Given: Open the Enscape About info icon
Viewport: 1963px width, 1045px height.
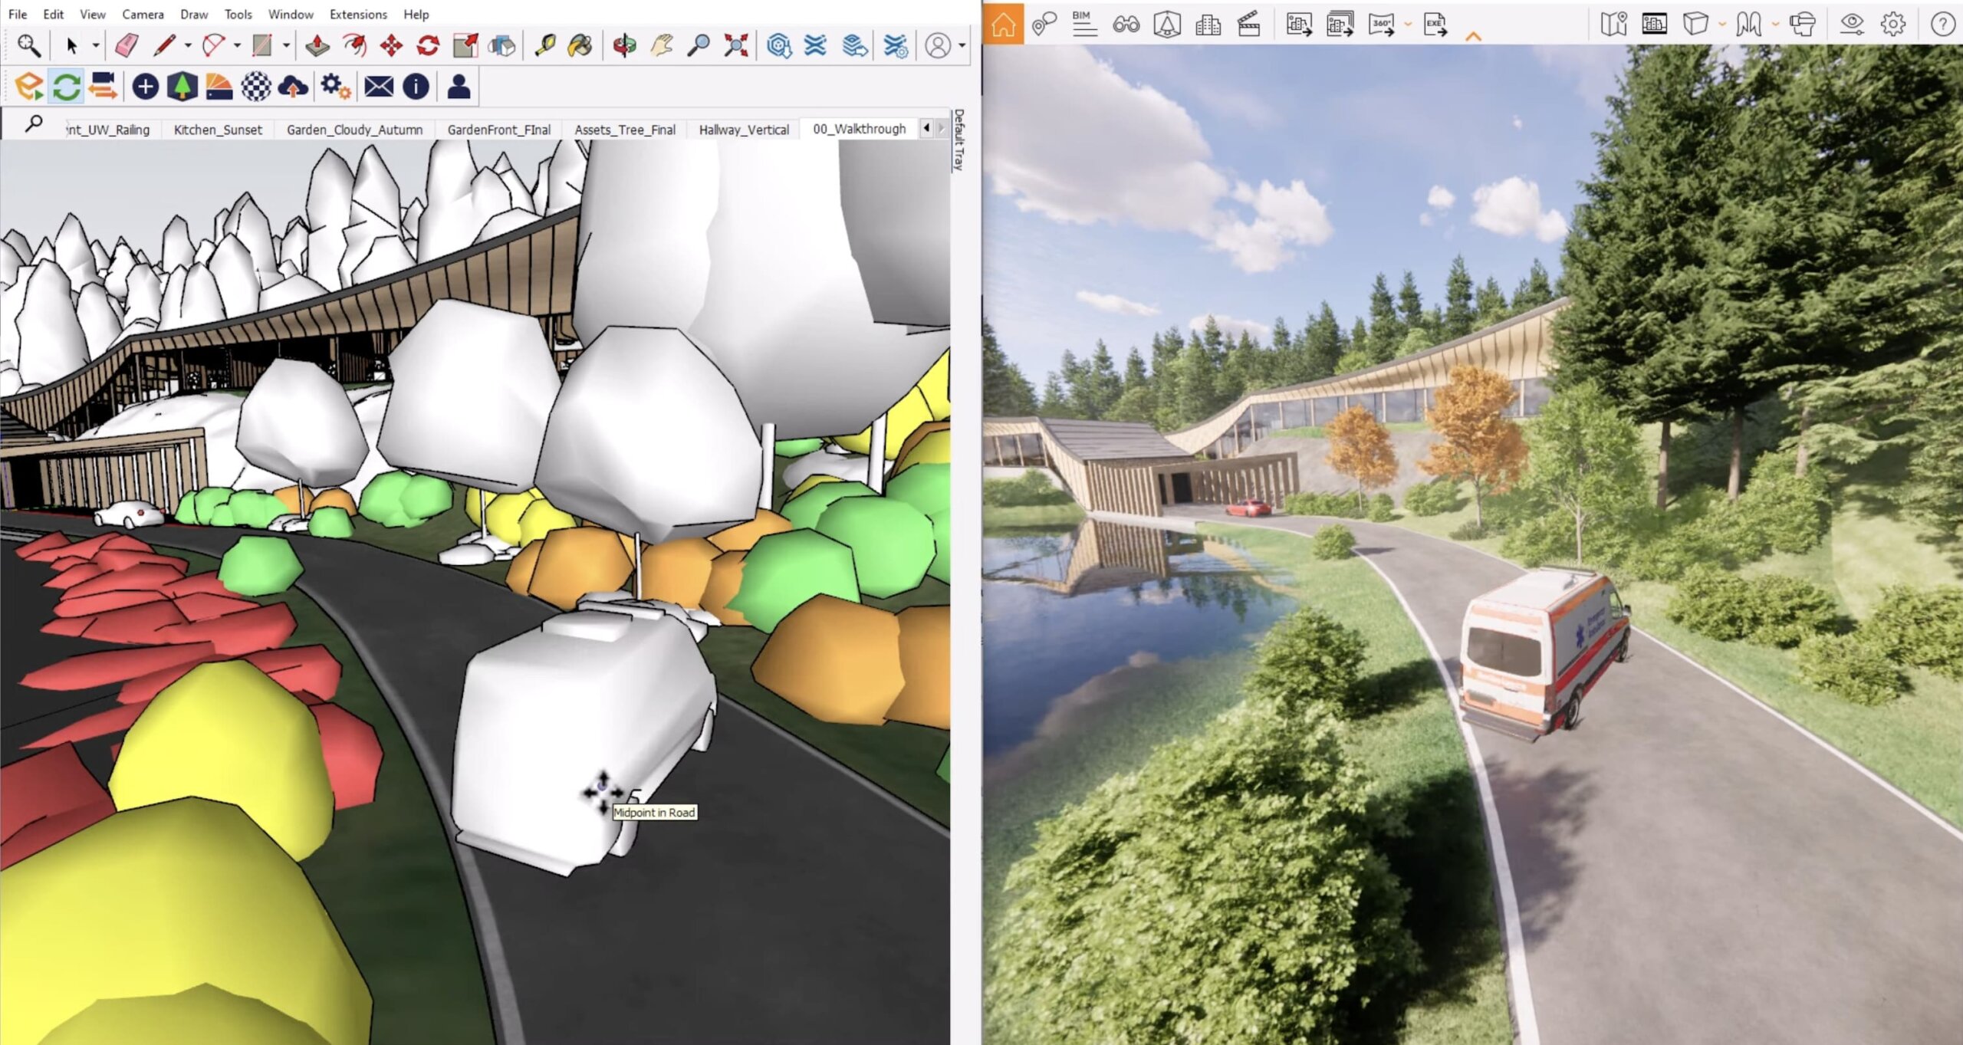Looking at the screenshot, I should 416,87.
